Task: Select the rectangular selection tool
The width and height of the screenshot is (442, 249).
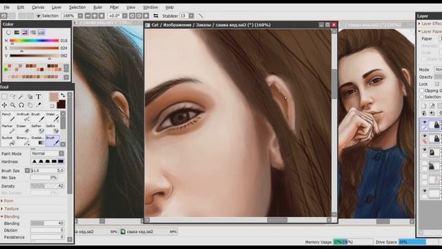Action: [x=5, y=97]
